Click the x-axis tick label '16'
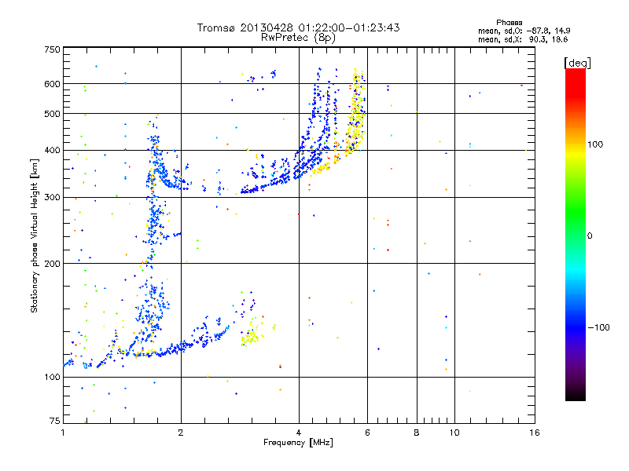This screenshot has width=629, height=471. click(535, 433)
